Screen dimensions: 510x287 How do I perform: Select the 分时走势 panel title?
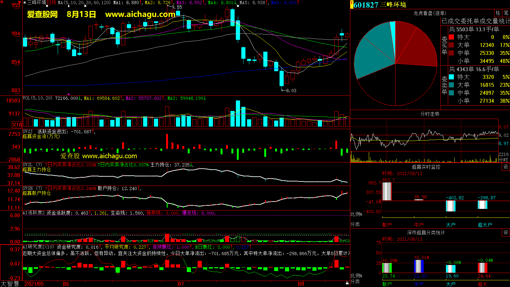tap(430, 114)
